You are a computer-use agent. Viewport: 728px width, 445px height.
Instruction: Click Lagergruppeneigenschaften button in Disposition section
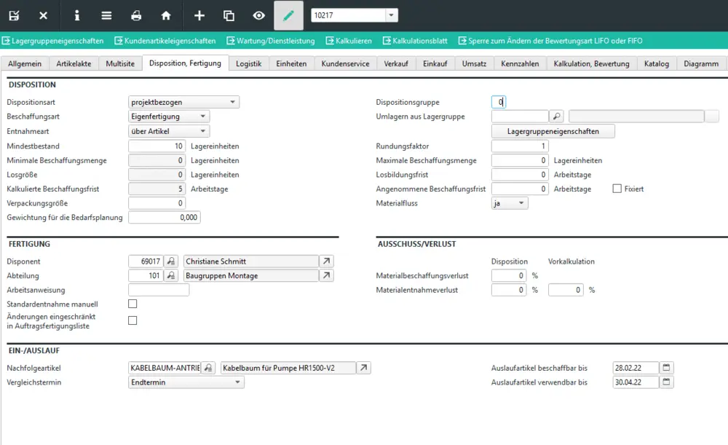point(553,131)
